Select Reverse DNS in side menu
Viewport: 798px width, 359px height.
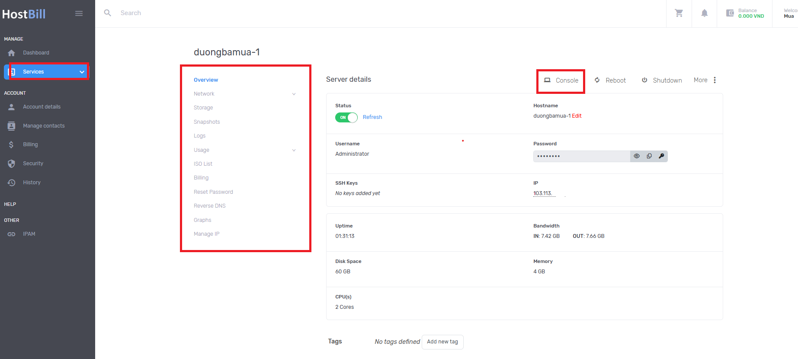(x=210, y=206)
